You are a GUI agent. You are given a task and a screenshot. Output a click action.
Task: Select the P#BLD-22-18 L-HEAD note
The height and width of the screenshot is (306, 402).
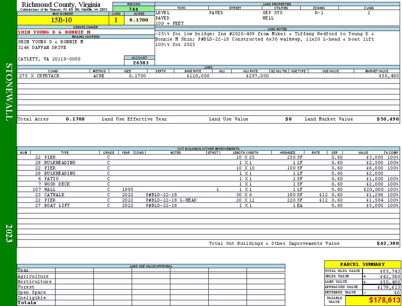point(171,200)
